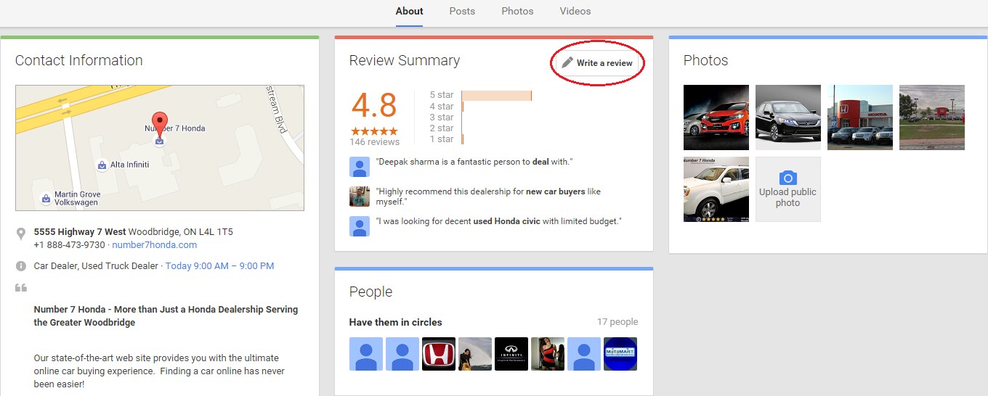Click the camera icon in Upload public photo
This screenshot has height=396, width=988.
(x=788, y=178)
